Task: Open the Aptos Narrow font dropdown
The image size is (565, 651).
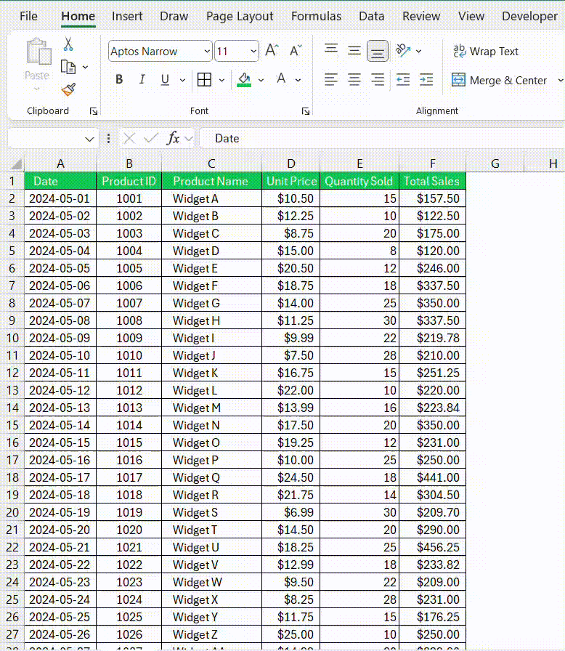Action: (x=207, y=51)
